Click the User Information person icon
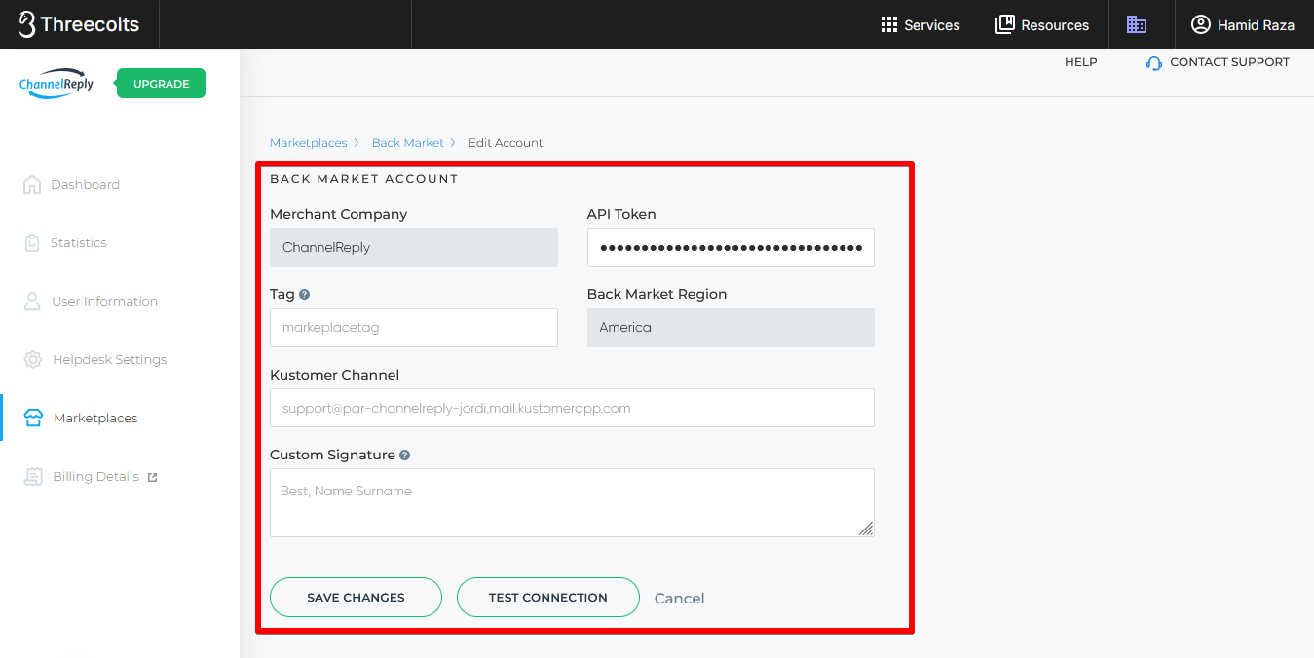 tap(32, 301)
